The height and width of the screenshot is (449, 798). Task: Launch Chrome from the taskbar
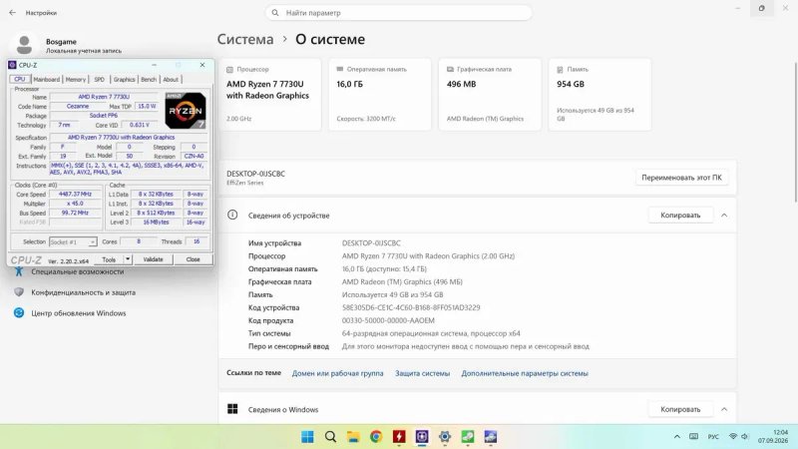tap(376, 437)
